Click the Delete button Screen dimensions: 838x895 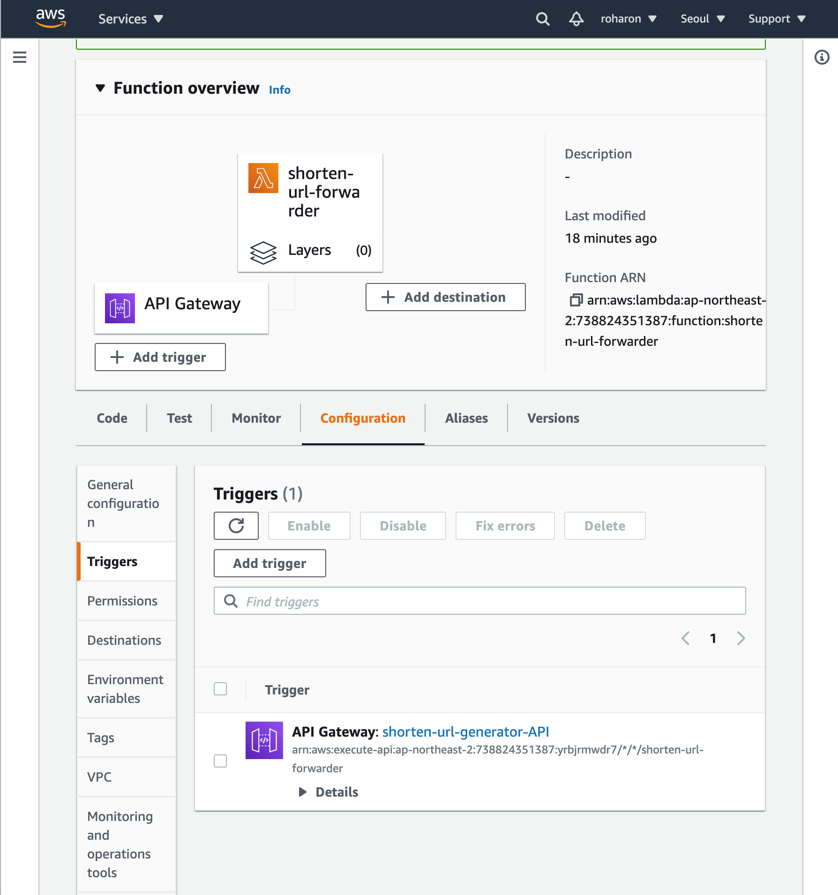605,526
